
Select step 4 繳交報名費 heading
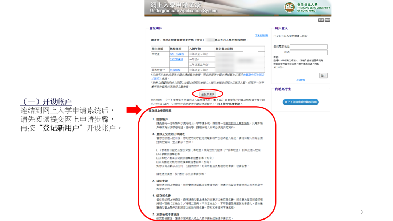click(x=163, y=196)
